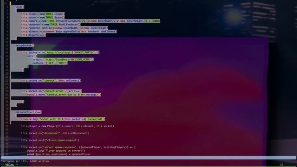Click the document.body.appendChild line
297x167 pixels.
pos(69,32)
